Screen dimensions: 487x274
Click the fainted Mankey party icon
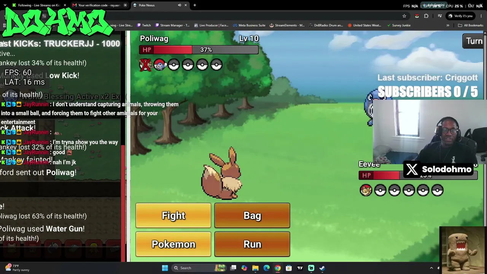[145, 65]
